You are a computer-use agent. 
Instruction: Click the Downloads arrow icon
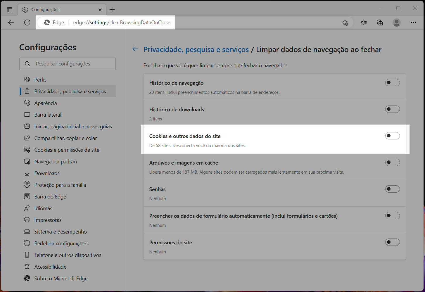(27, 173)
